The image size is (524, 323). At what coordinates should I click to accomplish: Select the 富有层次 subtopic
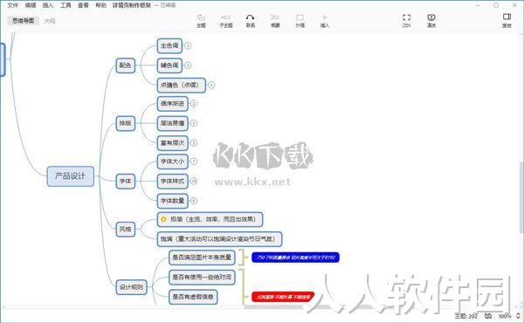[172, 143]
